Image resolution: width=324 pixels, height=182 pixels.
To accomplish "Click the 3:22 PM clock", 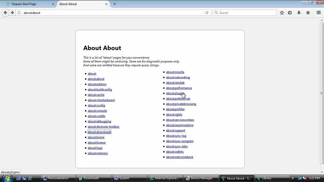I will [314, 178].
